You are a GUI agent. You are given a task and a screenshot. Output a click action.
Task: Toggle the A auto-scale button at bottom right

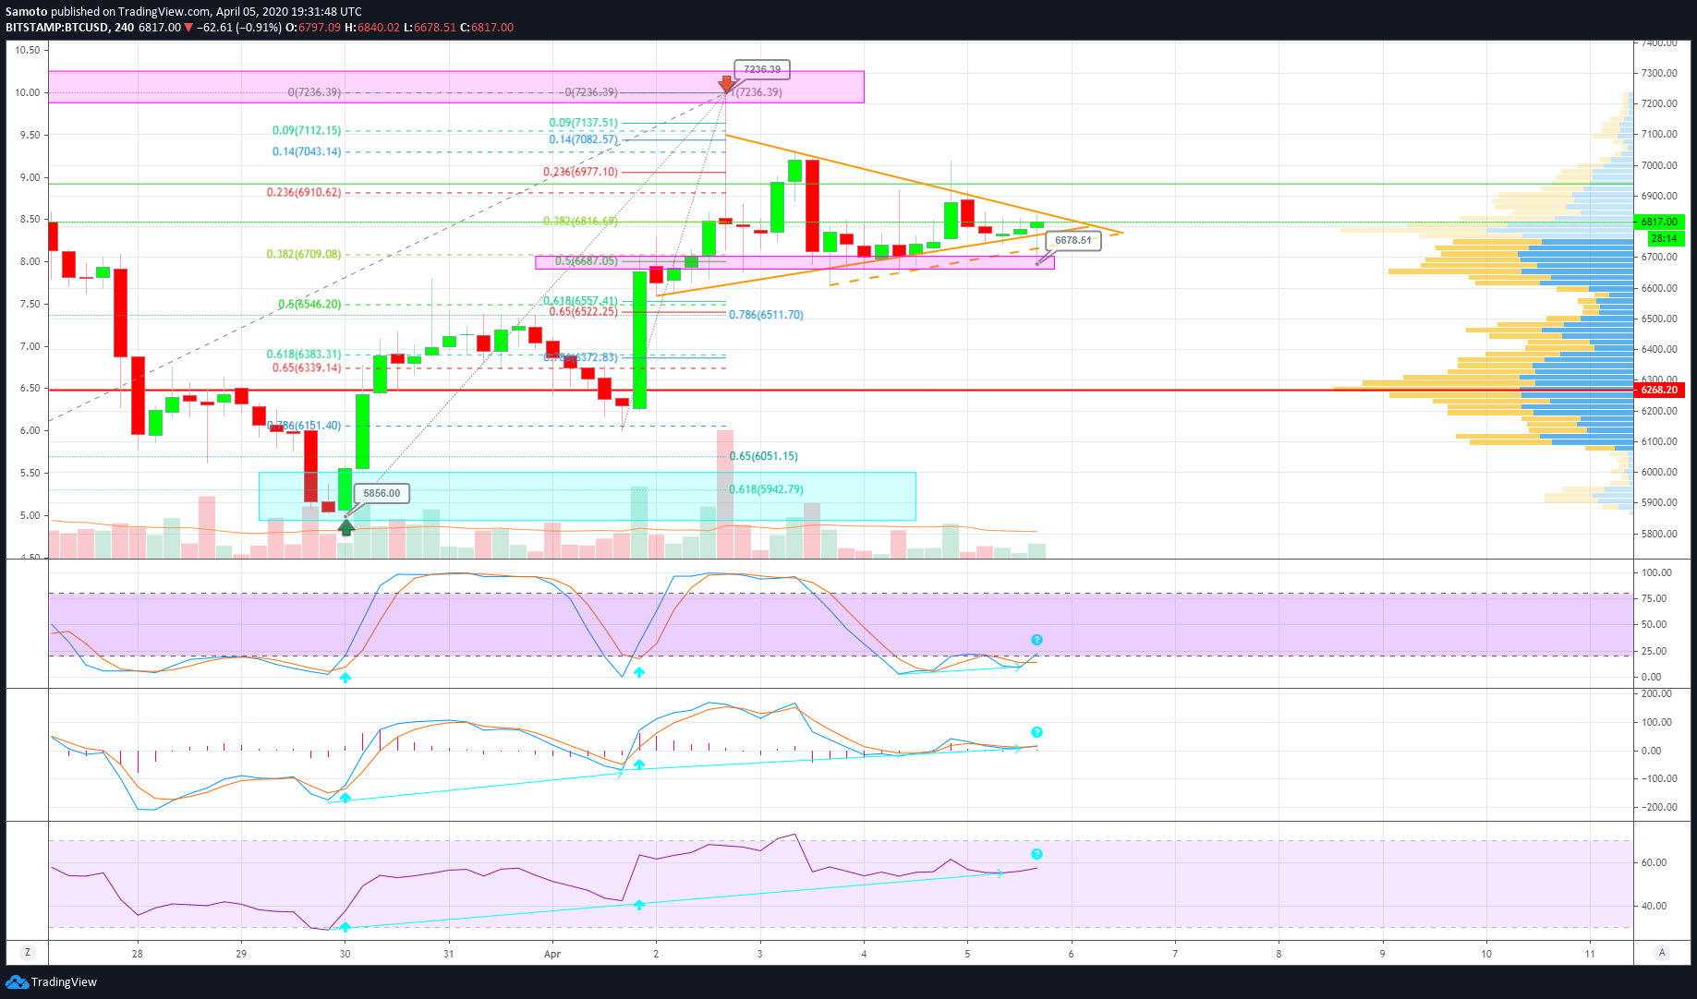(1662, 953)
